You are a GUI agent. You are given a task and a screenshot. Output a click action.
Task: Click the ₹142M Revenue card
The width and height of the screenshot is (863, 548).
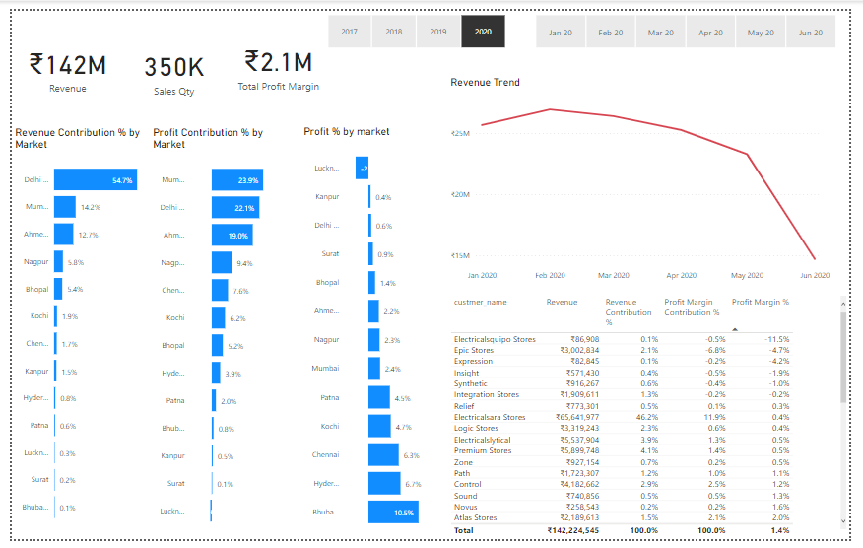[x=68, y=73]
